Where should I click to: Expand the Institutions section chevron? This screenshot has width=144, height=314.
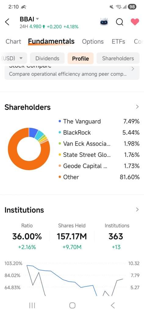tap(137, 209)
